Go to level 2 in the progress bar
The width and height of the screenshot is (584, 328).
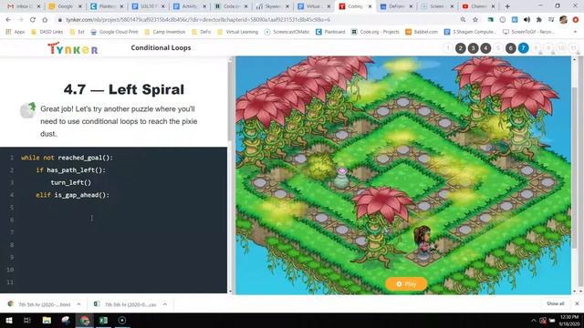coord(460,48)
